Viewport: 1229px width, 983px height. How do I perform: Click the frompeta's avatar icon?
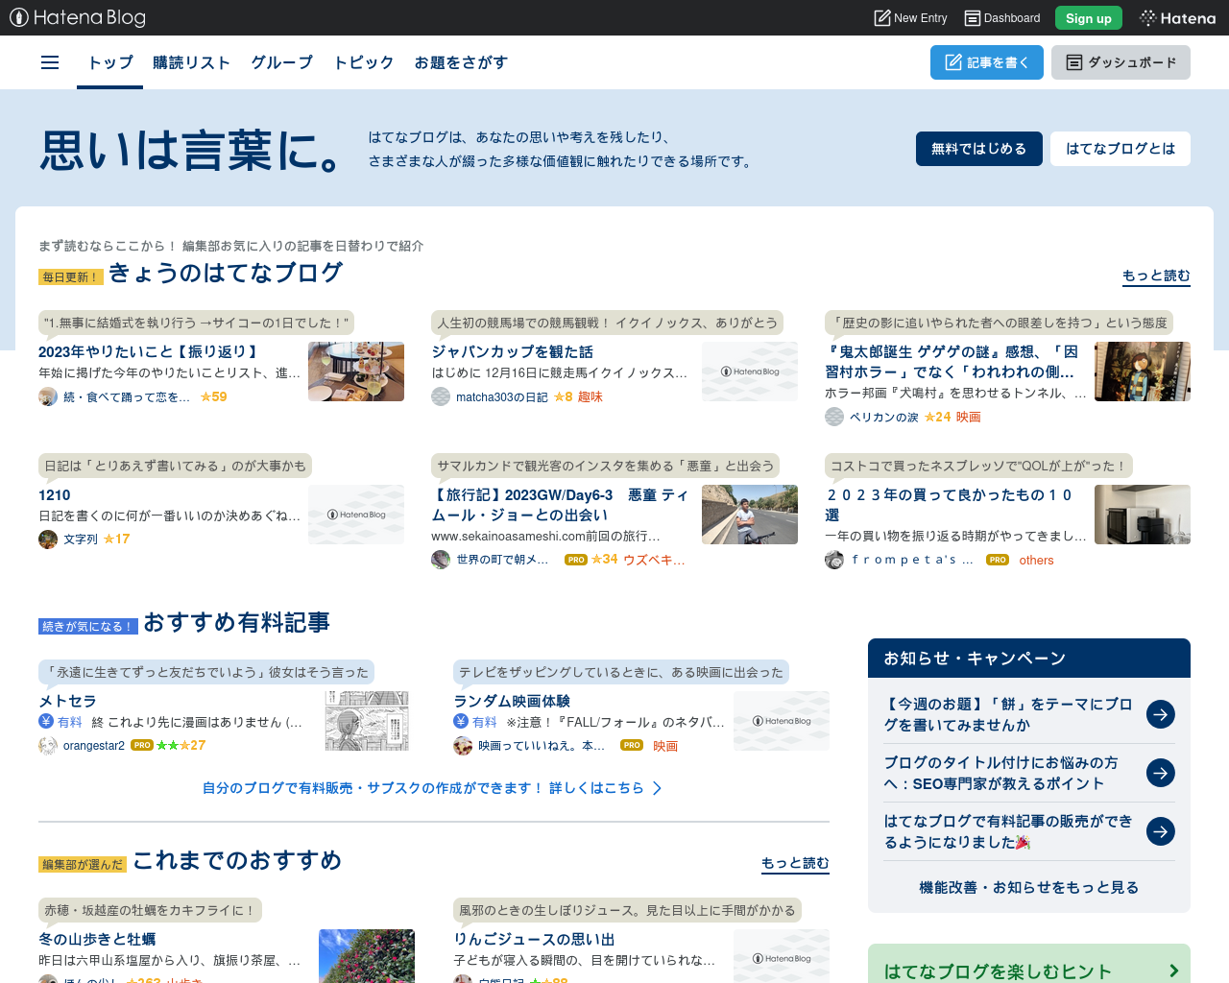(x=834, y=560)
